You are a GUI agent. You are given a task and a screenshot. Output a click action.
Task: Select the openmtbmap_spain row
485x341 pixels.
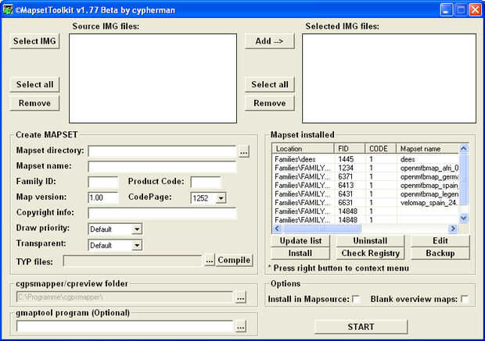[x=365, y=185]
